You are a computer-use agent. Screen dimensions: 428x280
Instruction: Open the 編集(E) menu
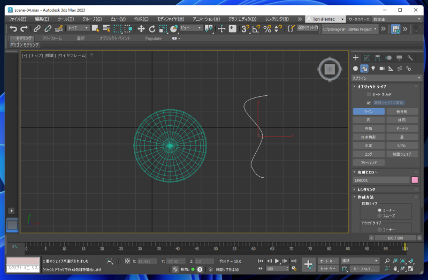42,19
